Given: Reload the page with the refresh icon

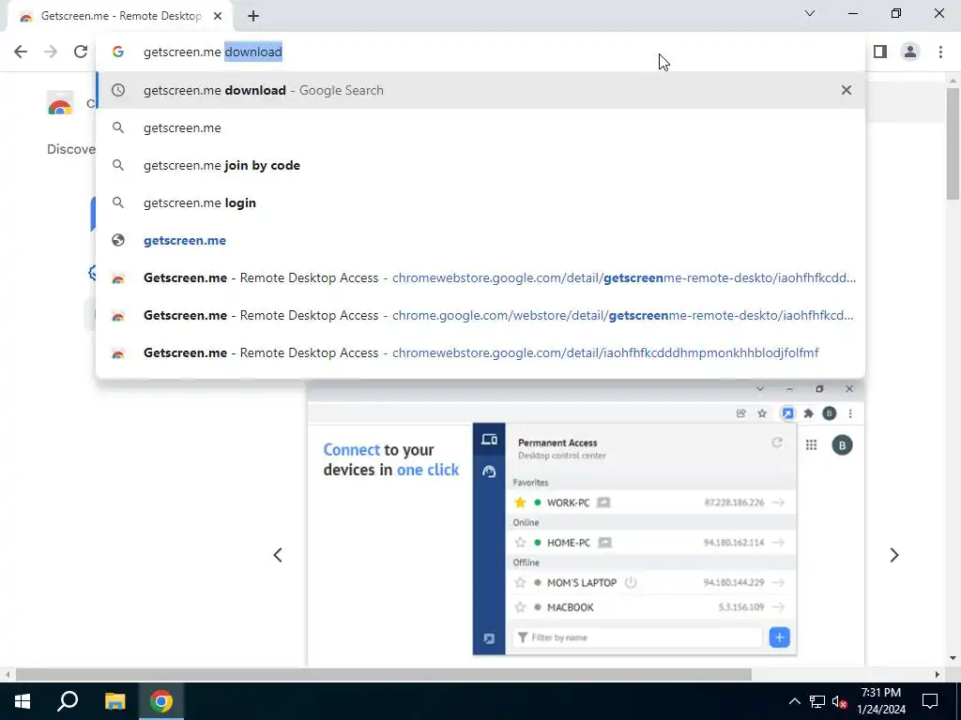Looking at the screenshot, I should point(81,52).
